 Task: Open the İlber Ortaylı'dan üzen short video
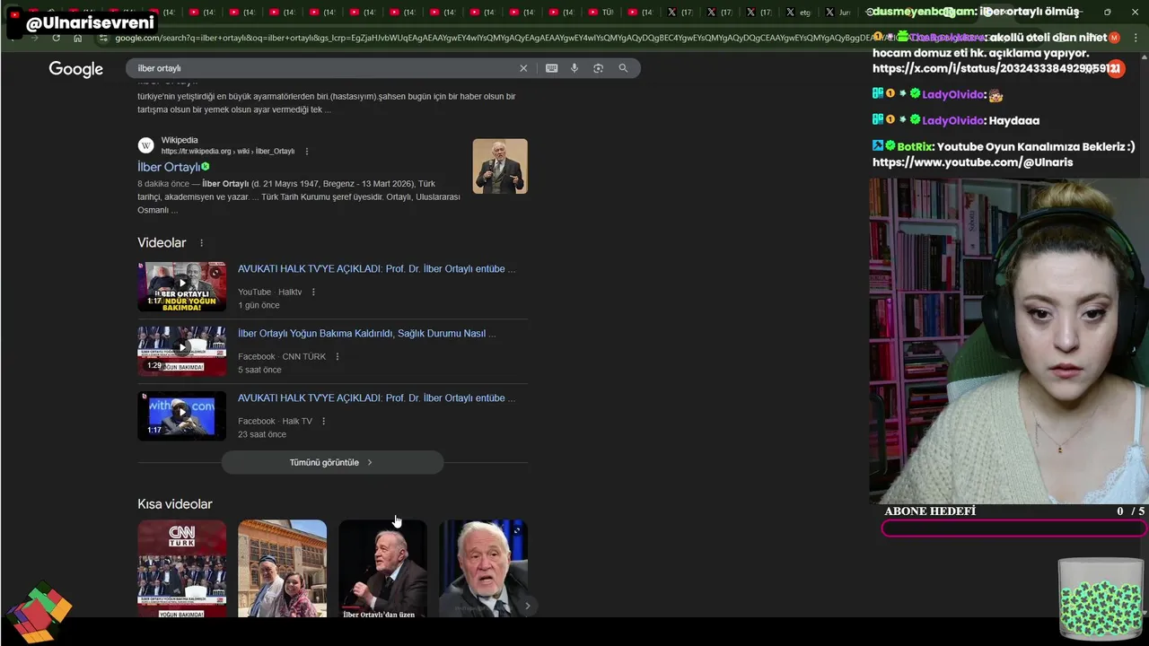pos(382,569)
